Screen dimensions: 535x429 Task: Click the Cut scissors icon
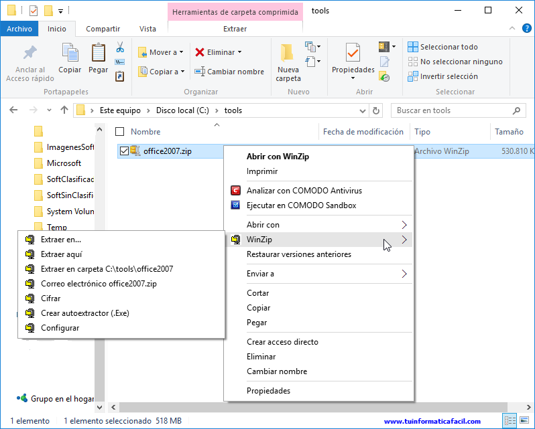tap(120, 47)
